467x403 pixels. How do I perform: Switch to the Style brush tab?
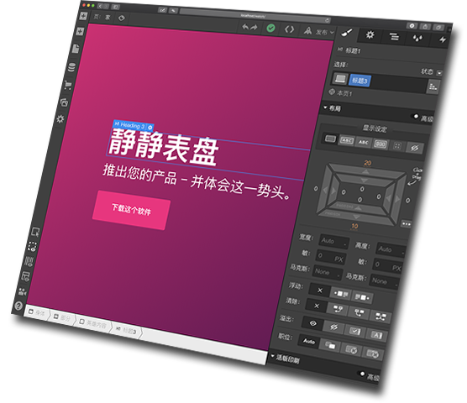pos(346,33)
